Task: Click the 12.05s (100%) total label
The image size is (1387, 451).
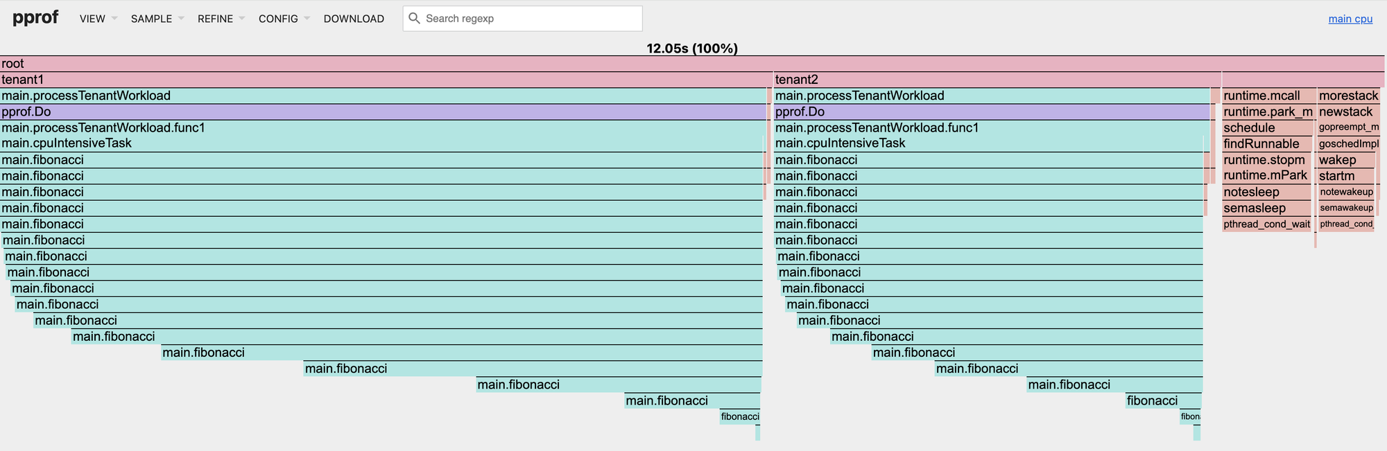Action: 692,48
